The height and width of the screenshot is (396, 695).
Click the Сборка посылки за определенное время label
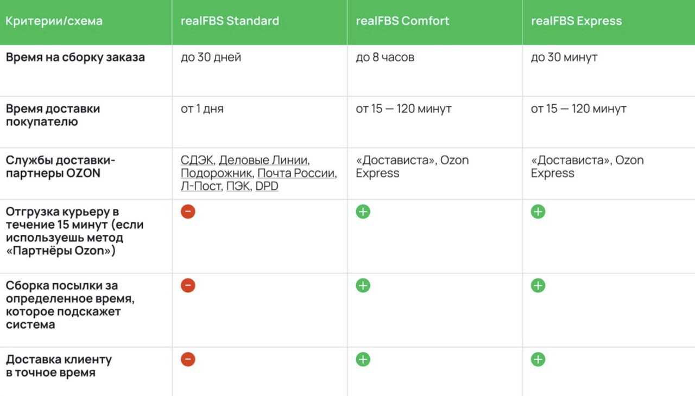[x=71, y=305]
